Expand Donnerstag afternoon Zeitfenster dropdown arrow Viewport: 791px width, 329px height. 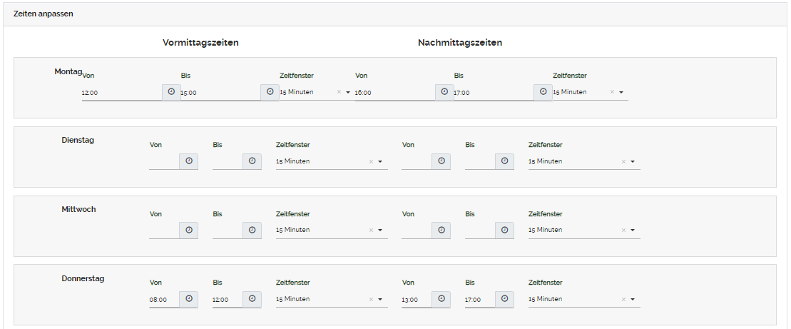pos(633,300)
